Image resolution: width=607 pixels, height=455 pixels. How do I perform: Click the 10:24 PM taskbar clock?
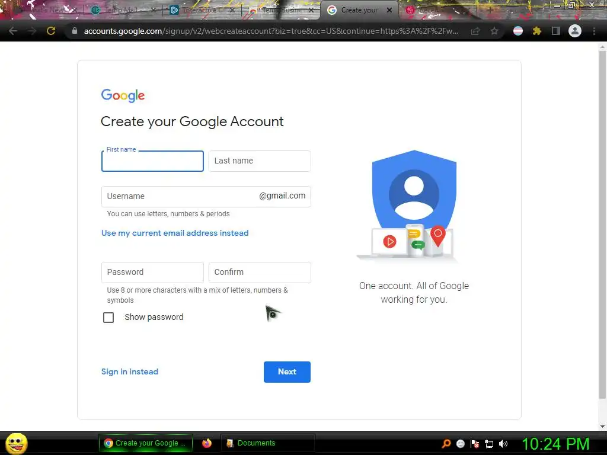click(x=555, y=444)
